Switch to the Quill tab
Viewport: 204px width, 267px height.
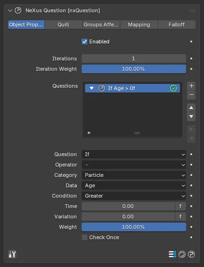click(63, 25)
